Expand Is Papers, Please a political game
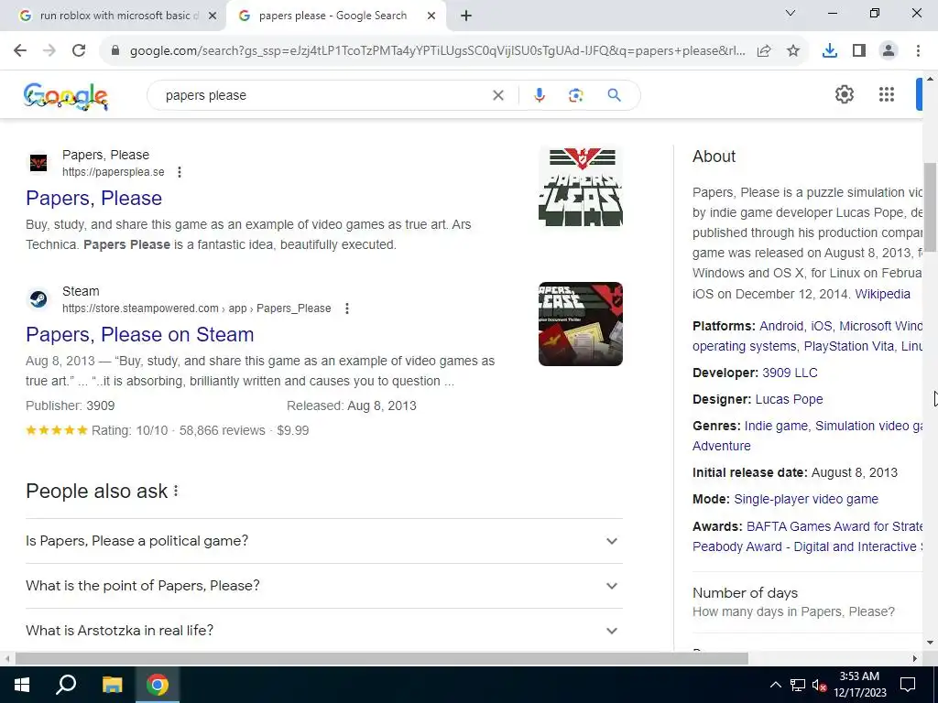Viewport: 938px width, 703px height. (x=324, y=541)
